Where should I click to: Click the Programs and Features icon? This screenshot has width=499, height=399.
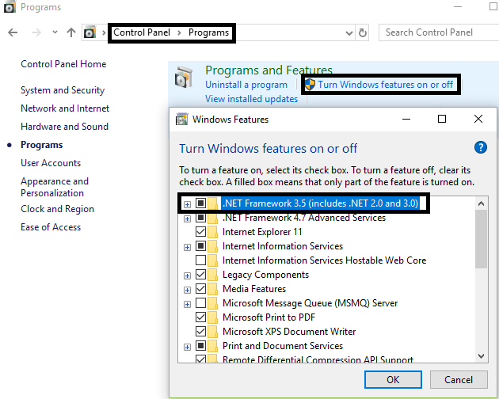coord(184,77)
